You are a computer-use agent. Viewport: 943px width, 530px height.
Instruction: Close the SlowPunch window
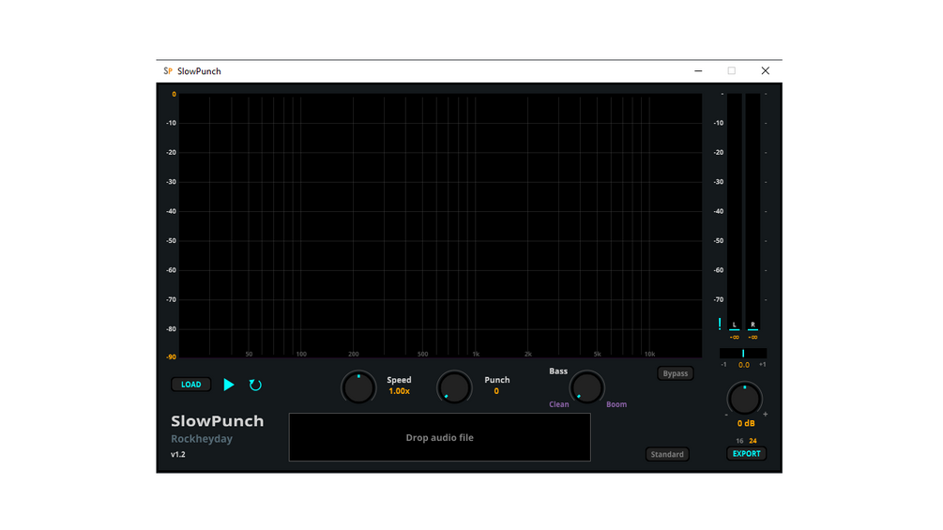765,71
